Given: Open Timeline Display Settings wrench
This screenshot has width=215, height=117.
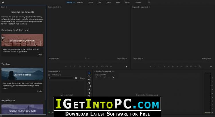Looking at the screenshot, I should click(x=113, y=77).
